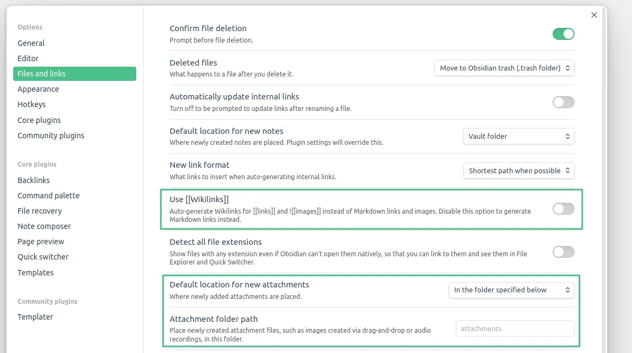Click the Attachment folder path field
This screenshot has height=353, width=632.
[514, 328]
